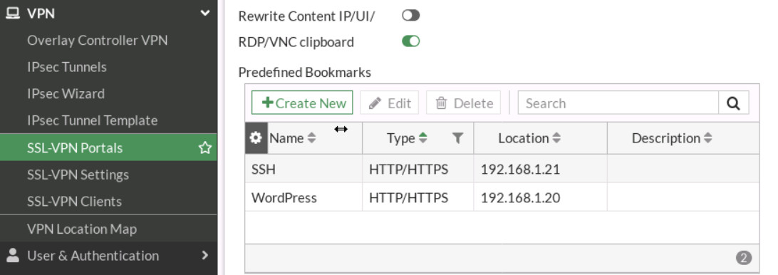Expand User & Authentication chevron
778x275 pixels.
tap(205, 255)
